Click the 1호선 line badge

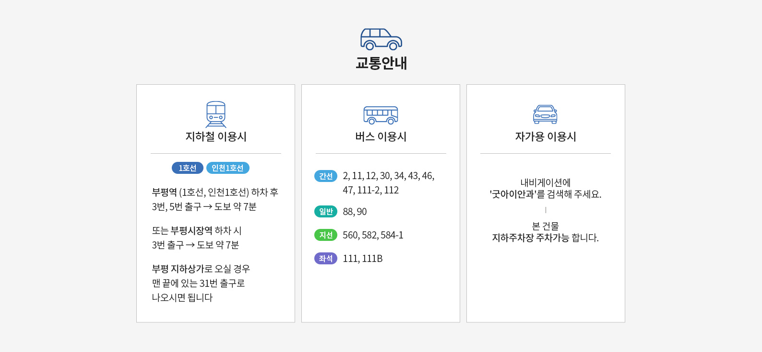[x=188, y=168]
